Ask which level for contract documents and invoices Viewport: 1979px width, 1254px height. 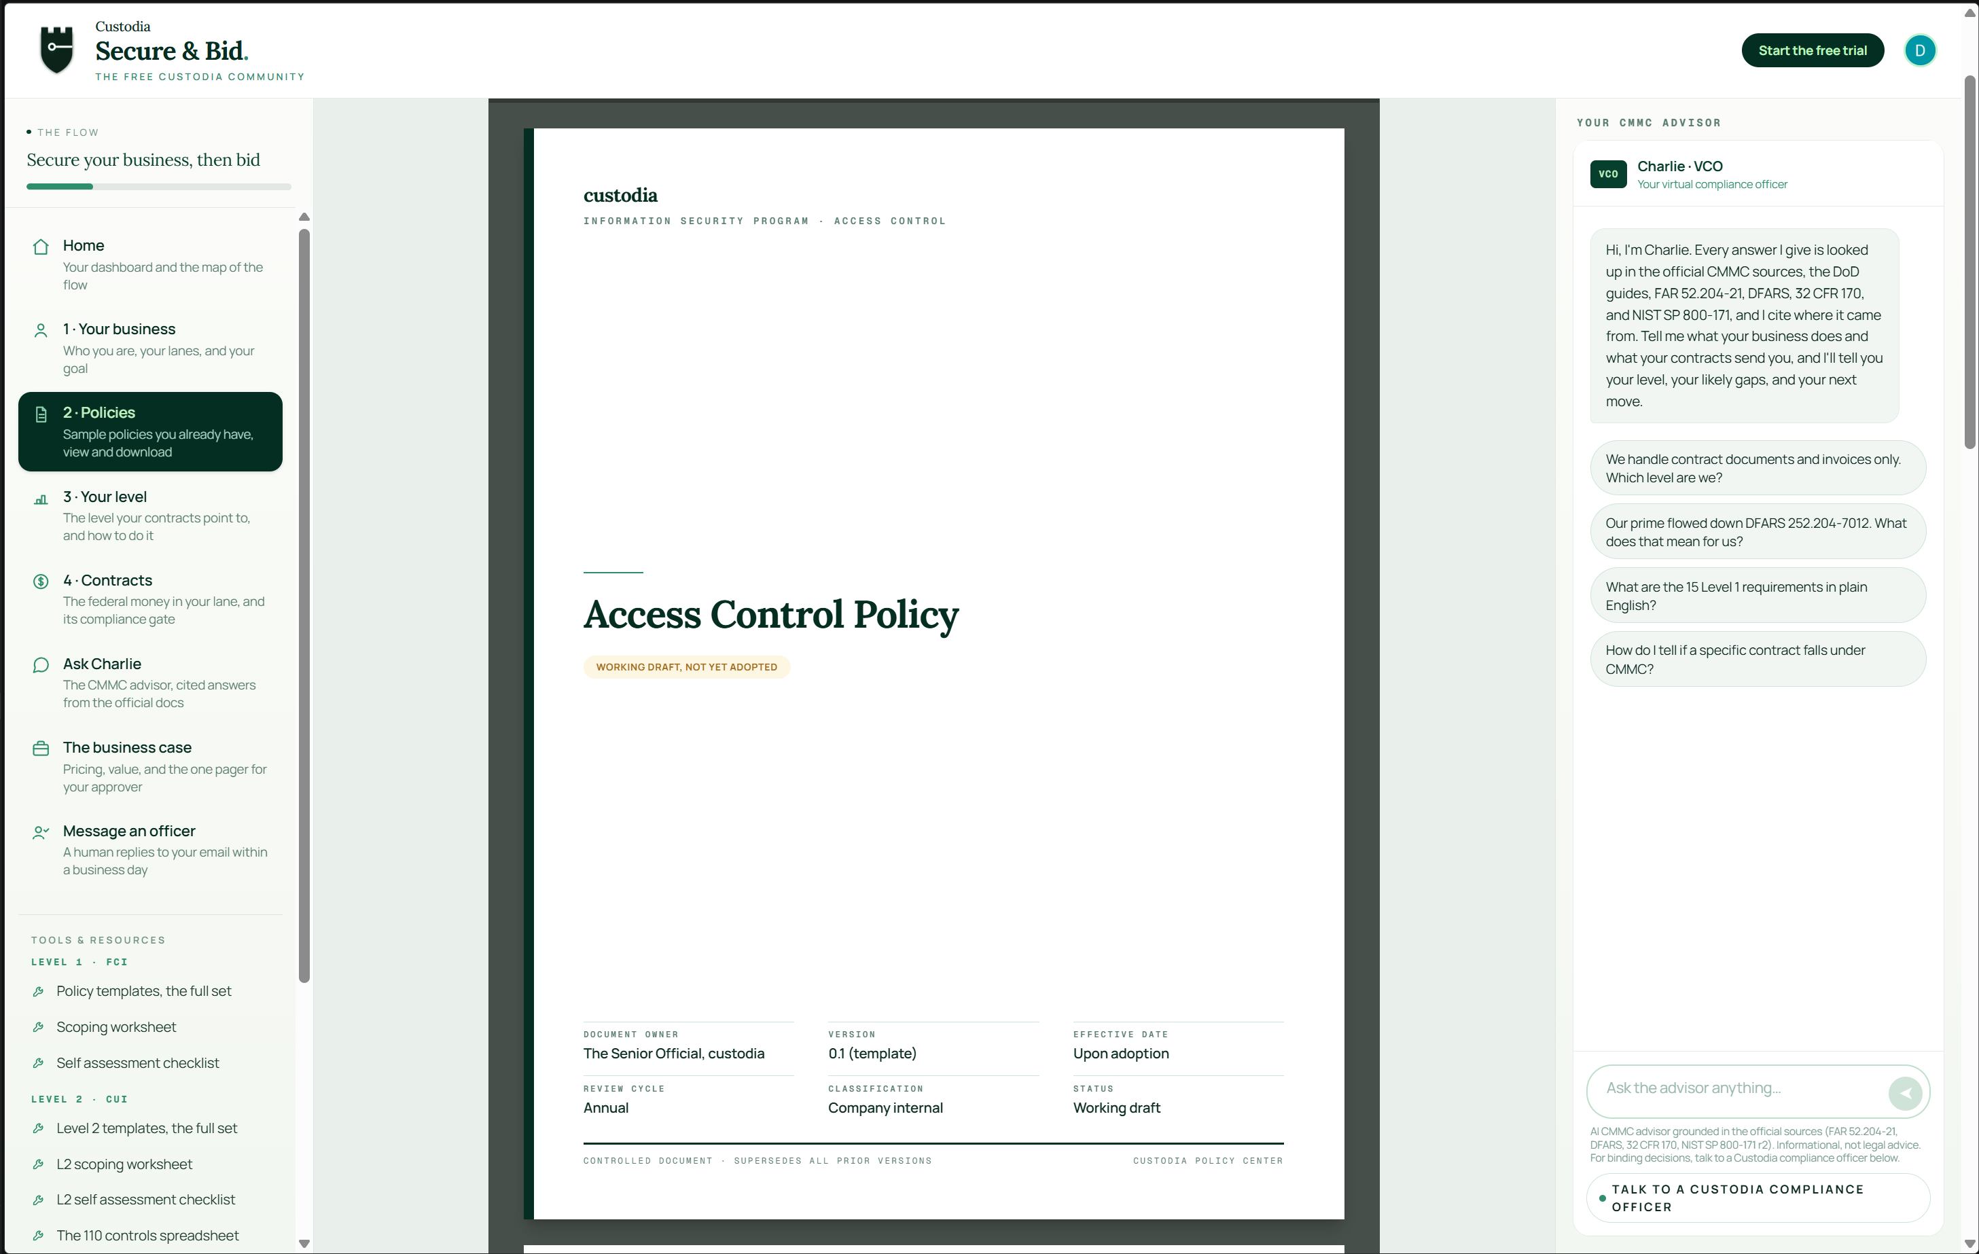(x=1757, y=469)
